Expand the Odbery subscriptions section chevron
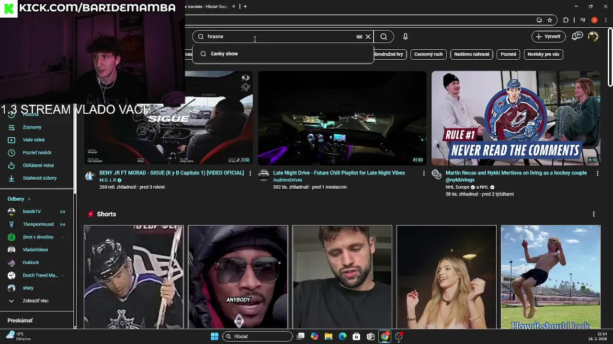 29,199
